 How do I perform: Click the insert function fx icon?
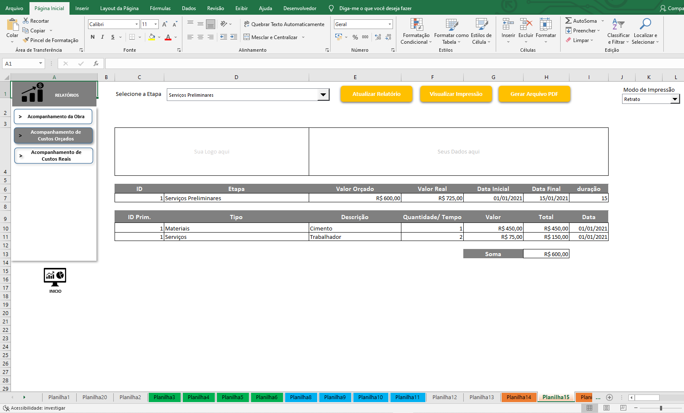pos(96,64)
